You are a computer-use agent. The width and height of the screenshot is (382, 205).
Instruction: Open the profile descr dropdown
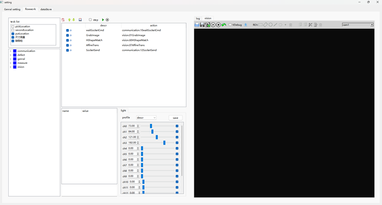pos(146,117)
